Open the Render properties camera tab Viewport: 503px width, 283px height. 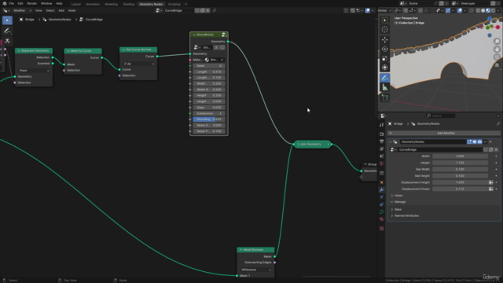(381, 134)
